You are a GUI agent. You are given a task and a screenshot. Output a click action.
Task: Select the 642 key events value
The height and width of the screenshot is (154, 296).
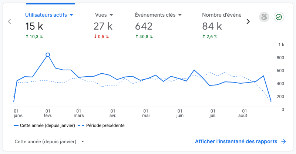point(144,26)
